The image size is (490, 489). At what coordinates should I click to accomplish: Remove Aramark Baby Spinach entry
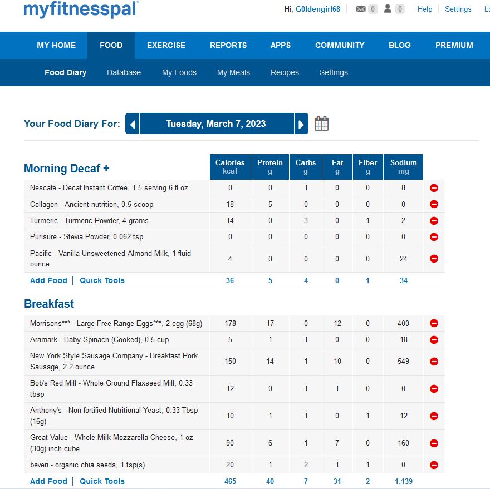pos(434,340)
